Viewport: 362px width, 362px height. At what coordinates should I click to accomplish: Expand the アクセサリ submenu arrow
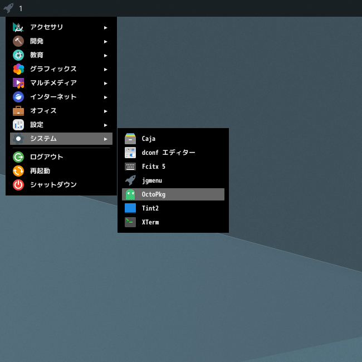tap(105, 27)
